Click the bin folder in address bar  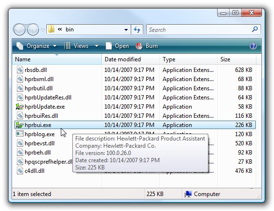(69, 29)
